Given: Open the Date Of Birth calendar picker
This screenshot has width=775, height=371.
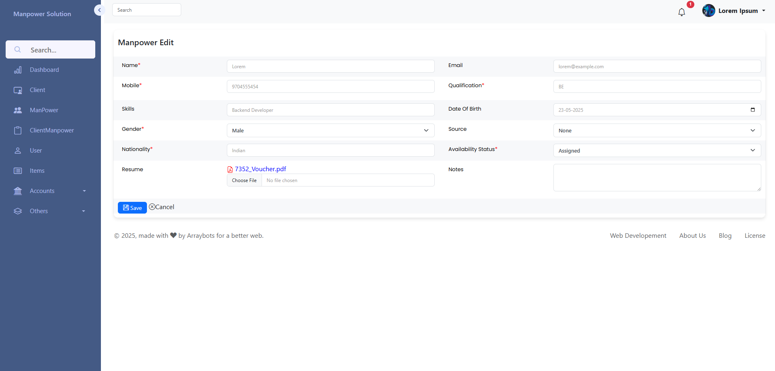Looking at the screenshot, I should coord(752,110).
